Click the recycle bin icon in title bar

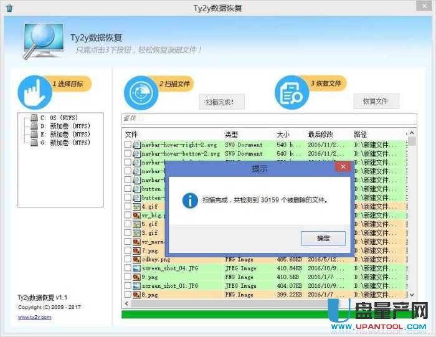pyautogui.click(x=9, y=8)
